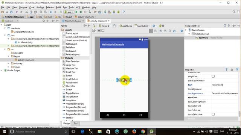Open the Build menu
The height and width of the screenshot is (135, 241).
(58, 7)
